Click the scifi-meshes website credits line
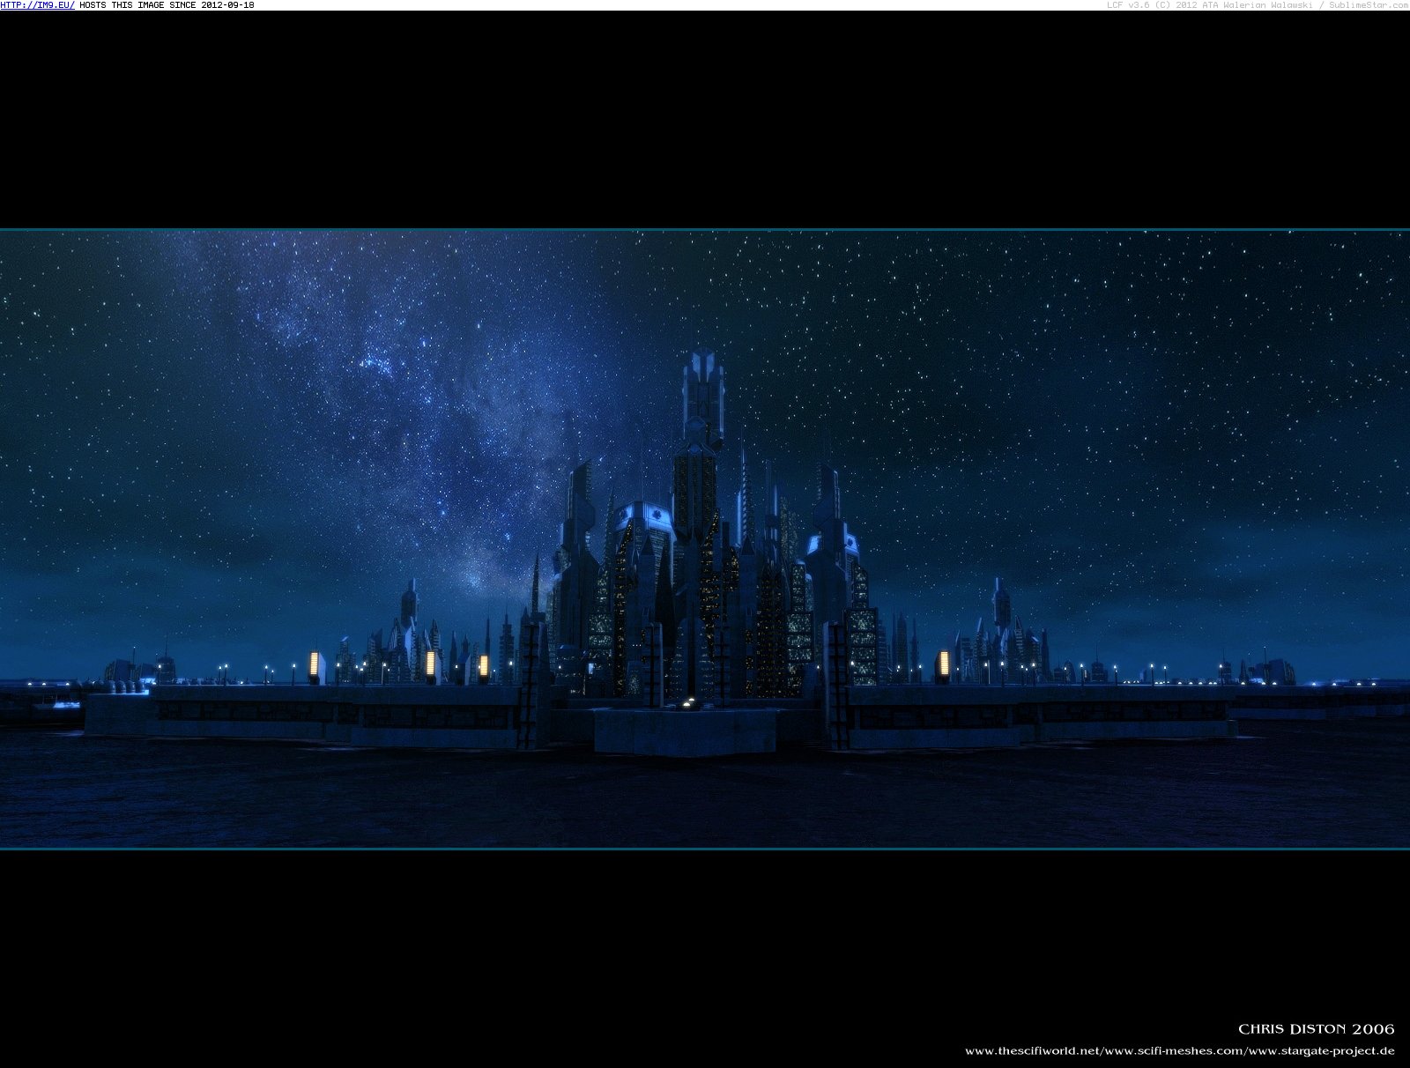1410x1068 pixels. click(1180, 1050)
